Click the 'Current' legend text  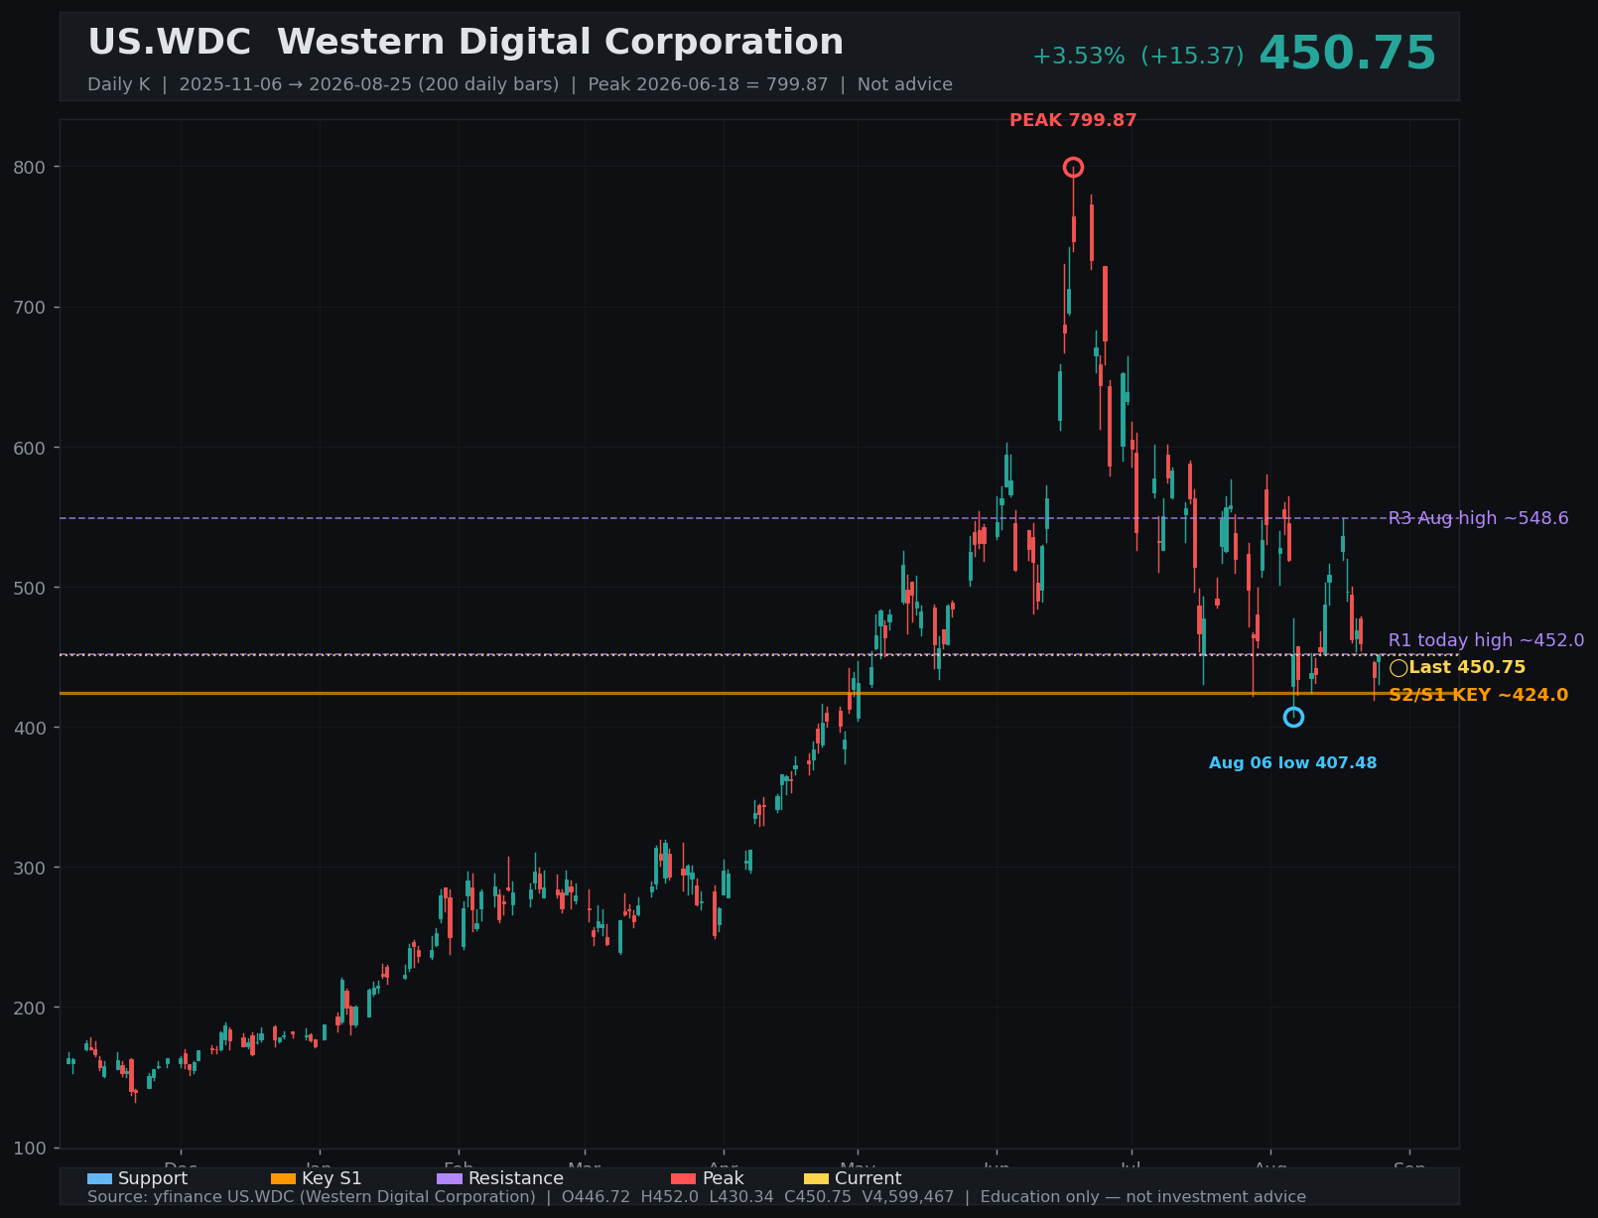[x=868, y=1178]
